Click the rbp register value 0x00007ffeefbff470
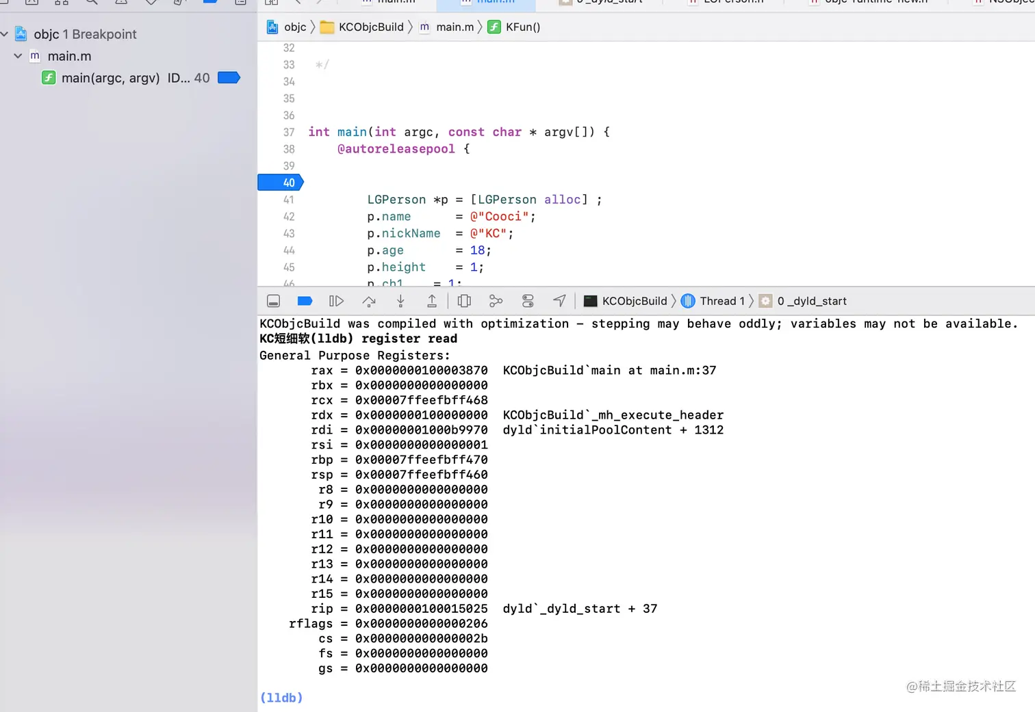Screen dimensions: 1035x712 (422, 460)
